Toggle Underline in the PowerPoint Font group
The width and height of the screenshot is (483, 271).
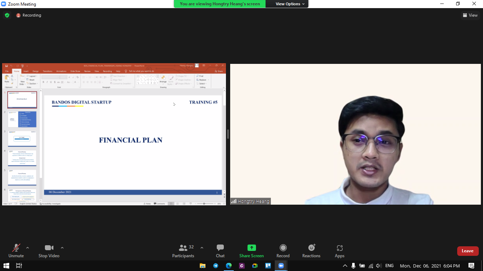51,82
